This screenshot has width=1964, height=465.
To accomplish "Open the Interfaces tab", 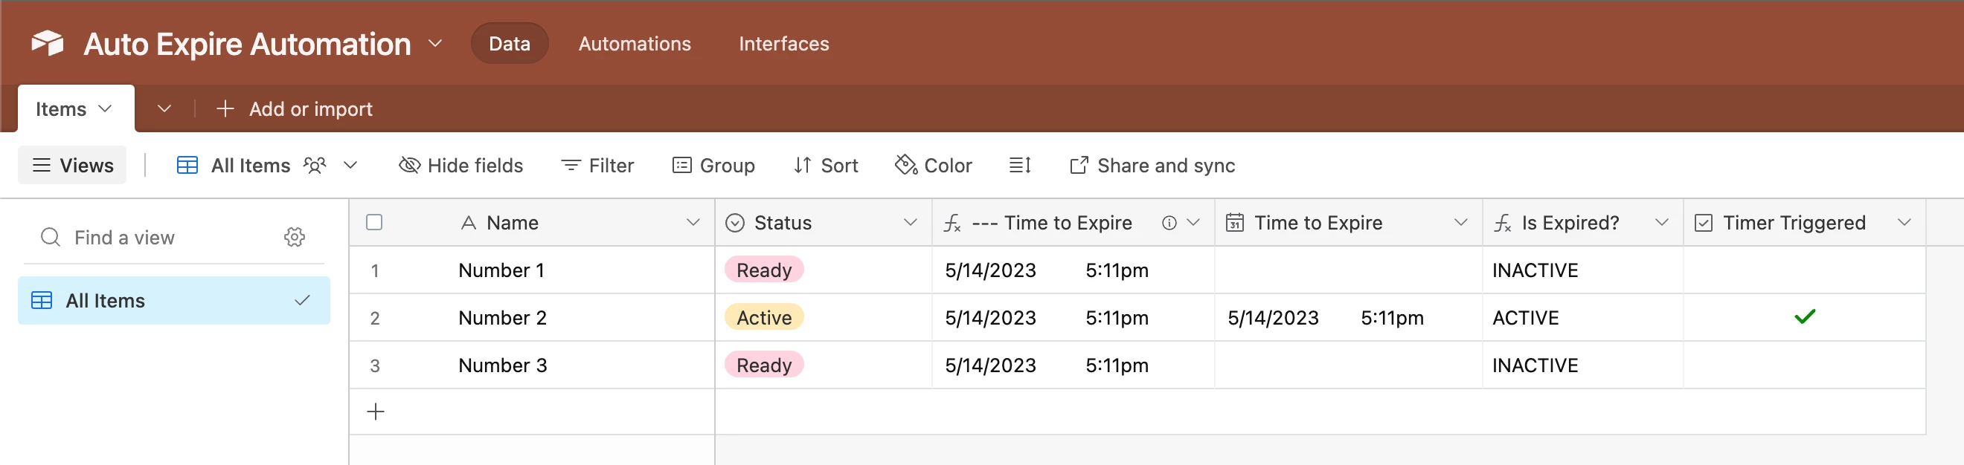I will pyautogui.click(x=784, y=43).
